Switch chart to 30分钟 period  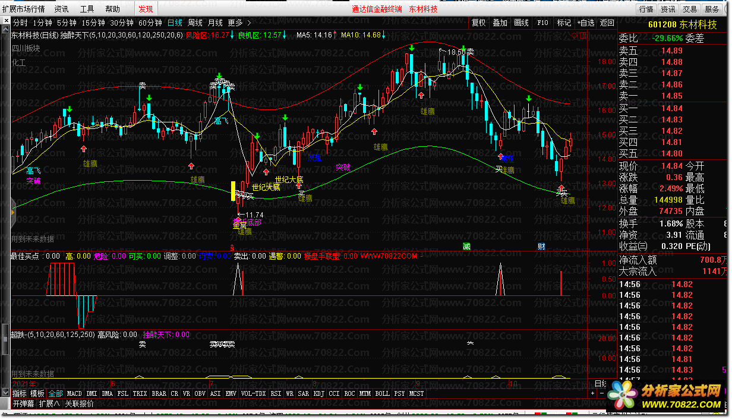pos(122,23)
